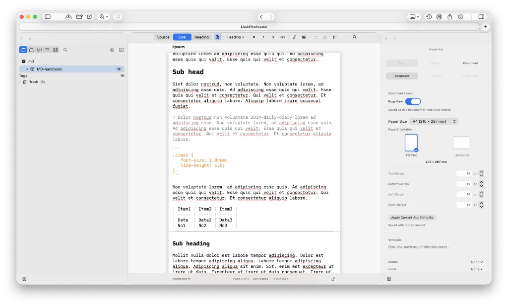508x306 pixels.
Task: Insert task checklist
Action: [335, 37]
